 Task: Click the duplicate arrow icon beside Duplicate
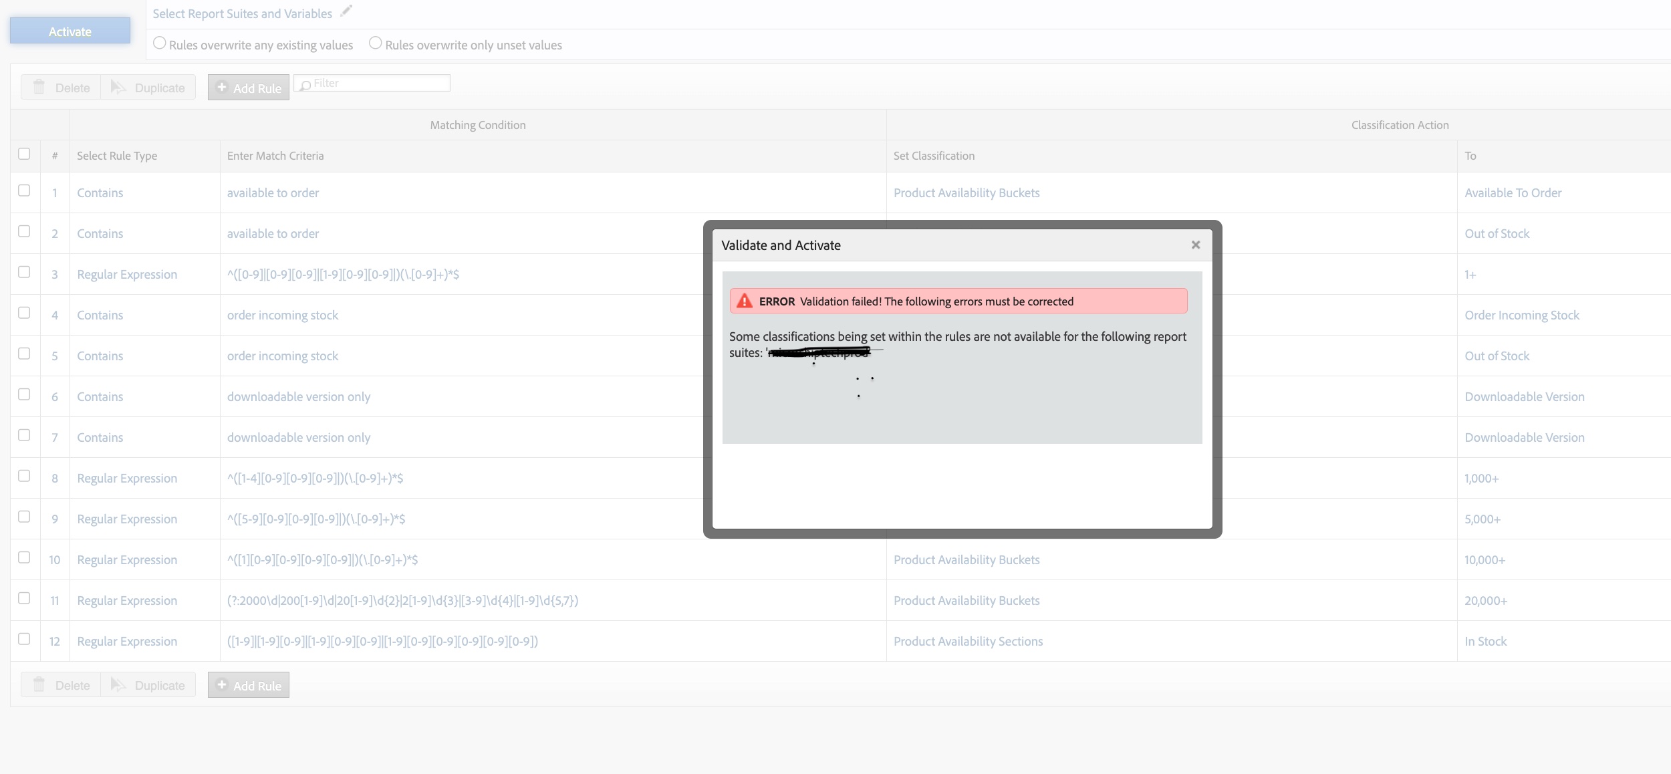pyautogui.click(x=118, y=87)
